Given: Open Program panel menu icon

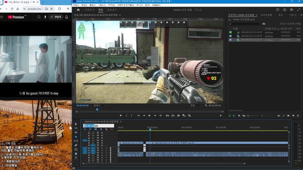Looking at the screenshot, I should pyautogui.click(x=120, y=15).
